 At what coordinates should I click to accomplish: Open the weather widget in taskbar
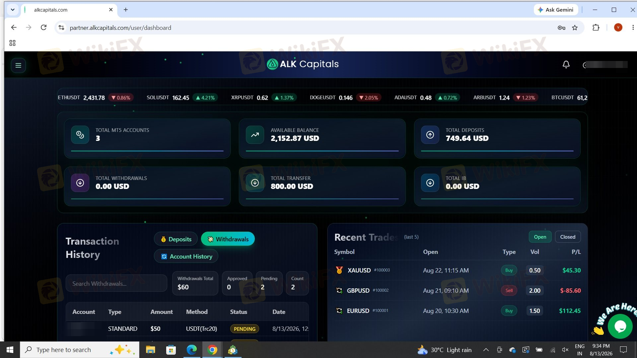pos(444,350)
